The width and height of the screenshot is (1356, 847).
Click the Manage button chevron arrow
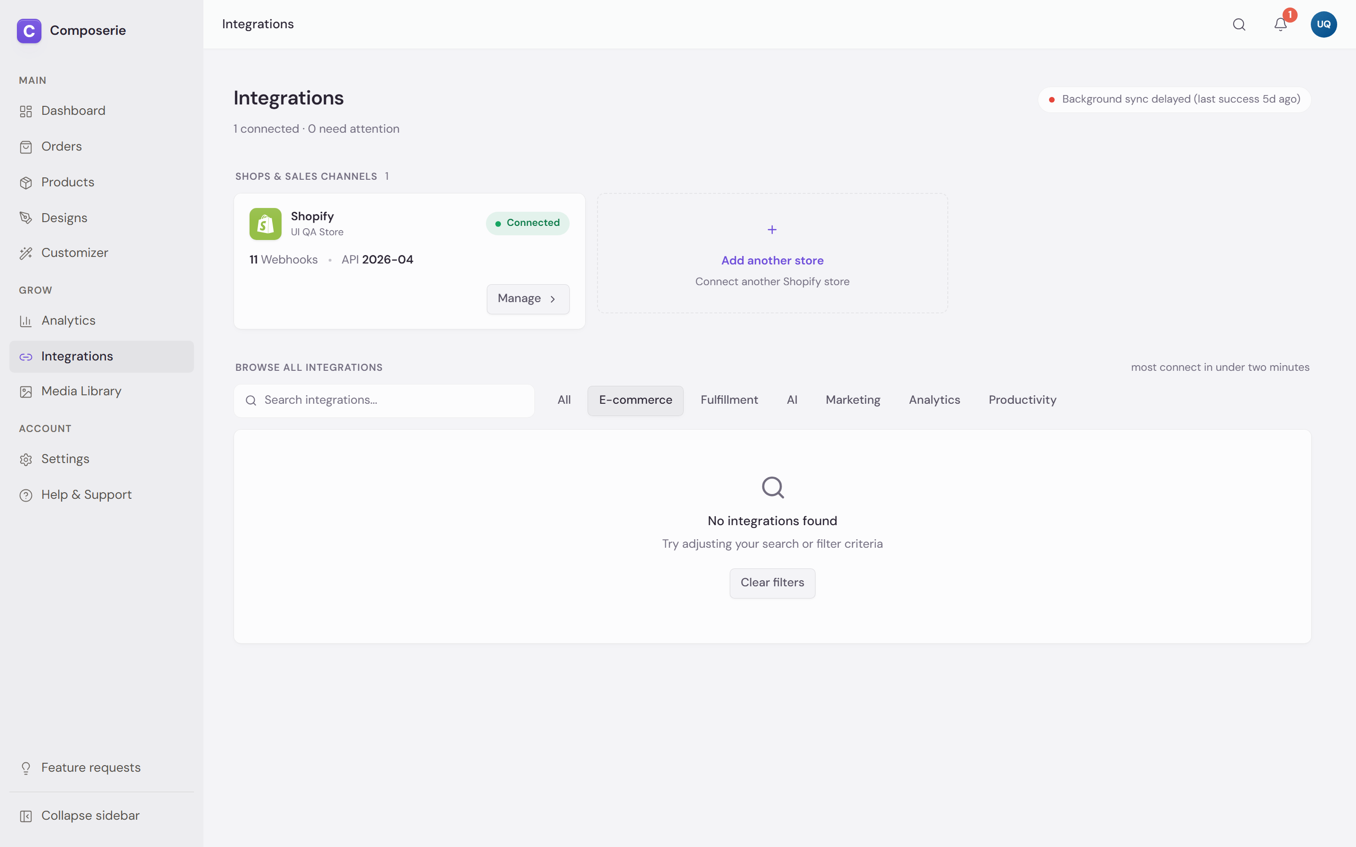coord(552,299)
